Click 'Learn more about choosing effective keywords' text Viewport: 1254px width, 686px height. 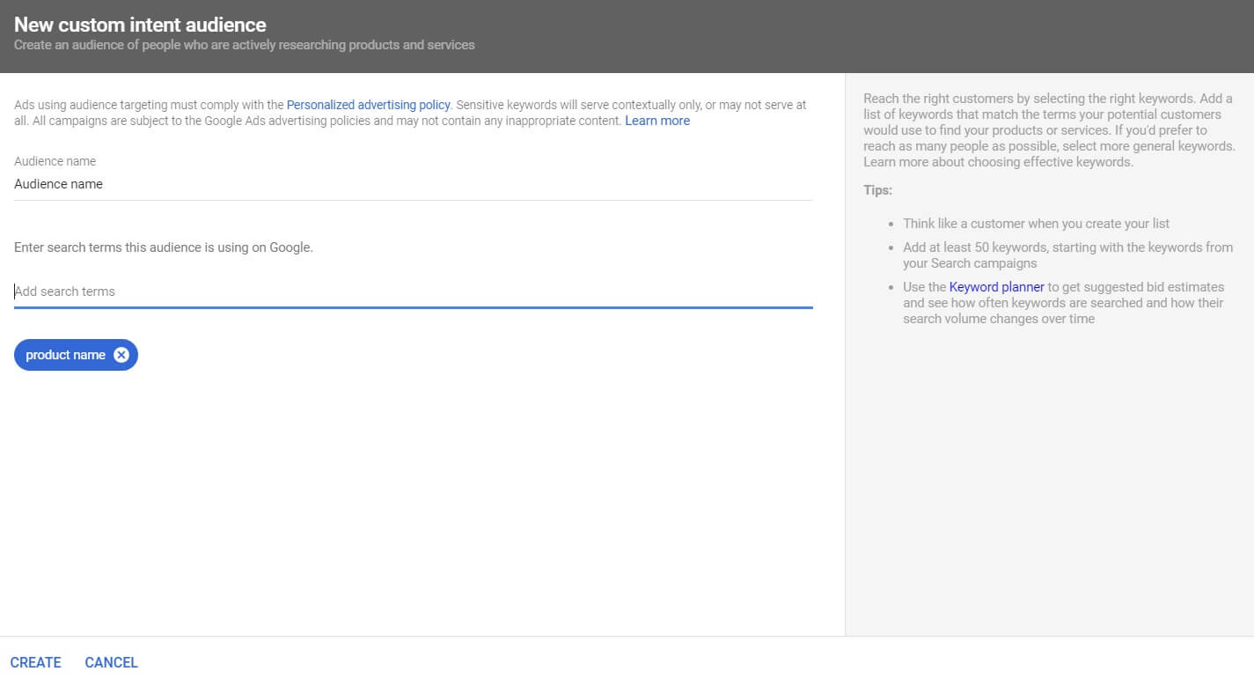pos(998,162)
